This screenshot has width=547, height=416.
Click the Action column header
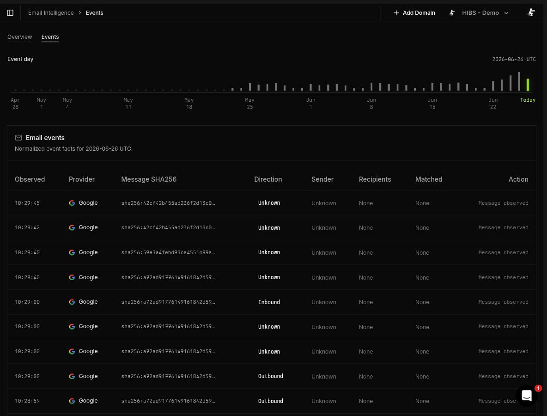pos(518,179)
